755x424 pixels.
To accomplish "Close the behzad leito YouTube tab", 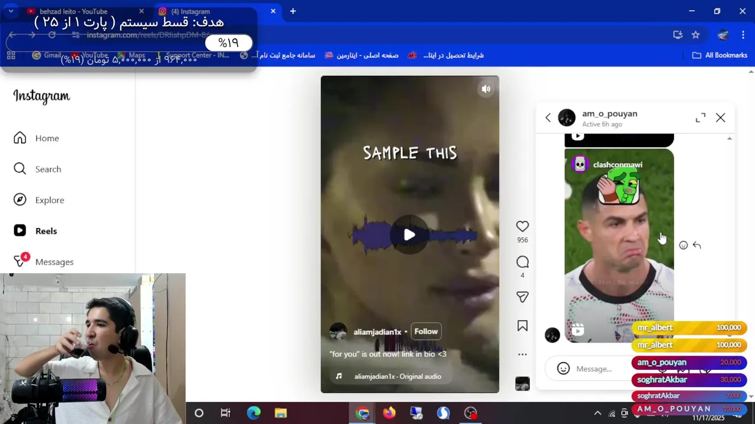I will tap(142, 11).
